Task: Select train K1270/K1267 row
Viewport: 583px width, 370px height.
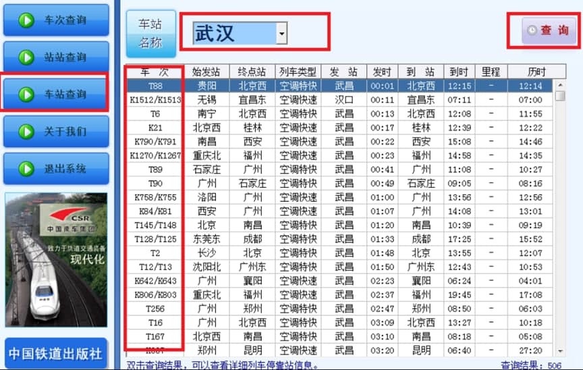Action: click(x=339, y=155)
